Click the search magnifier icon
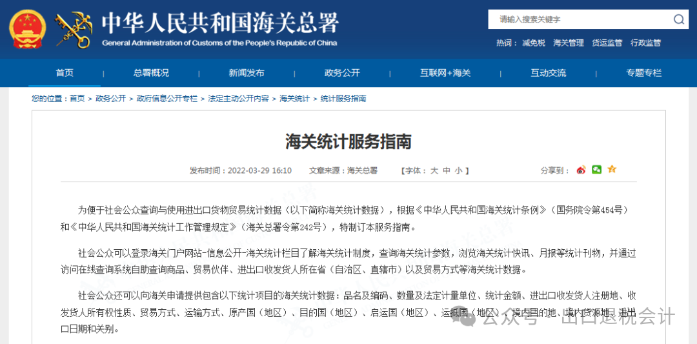This screenshot has height=344, width=697. click(x=678, y=20)
